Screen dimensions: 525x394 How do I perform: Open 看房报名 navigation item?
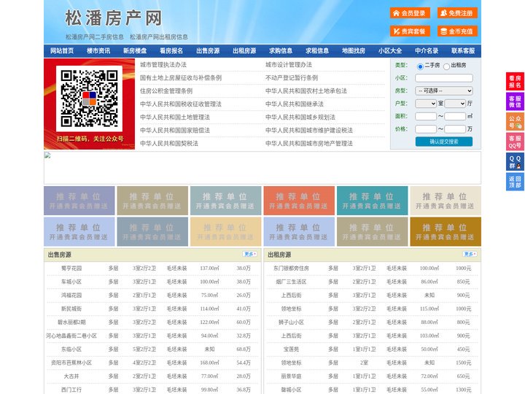pyautogui.click(x=171, y=51)
